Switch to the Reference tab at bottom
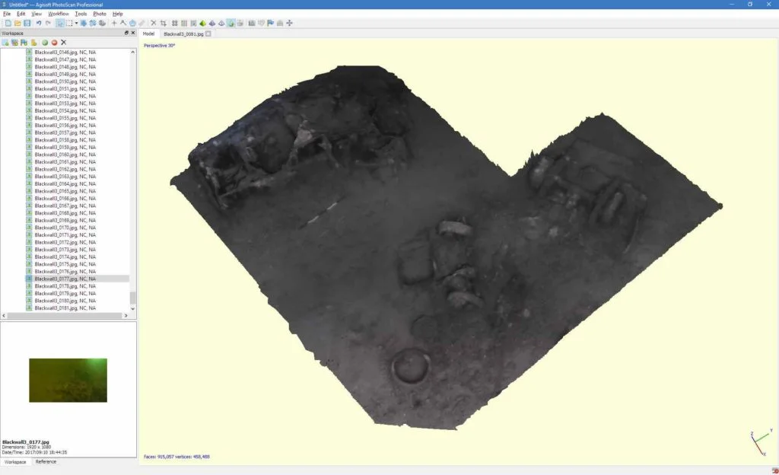 46,461
